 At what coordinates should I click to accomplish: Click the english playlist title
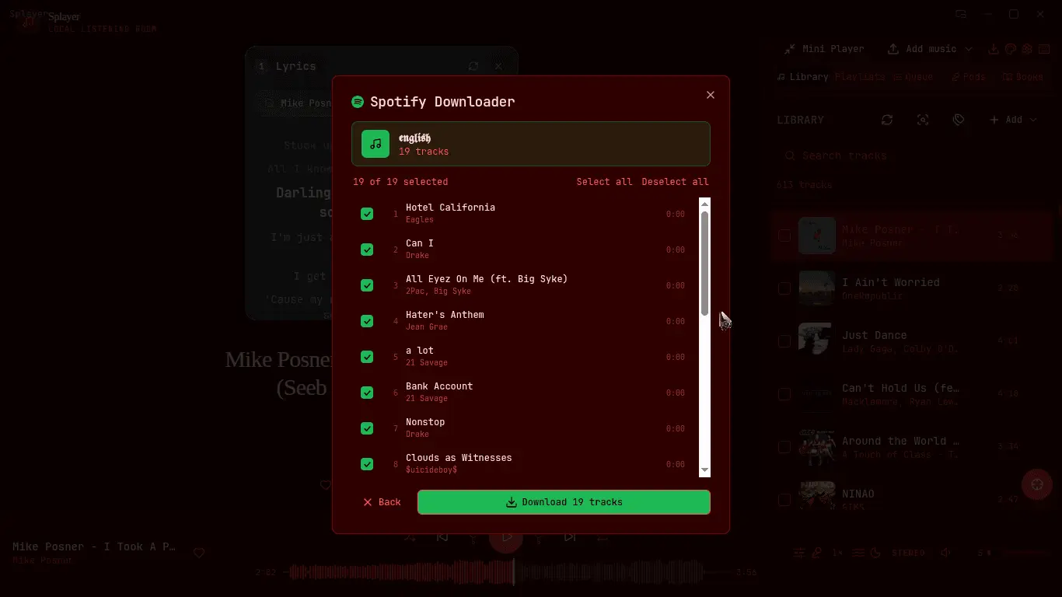(414, 138)
